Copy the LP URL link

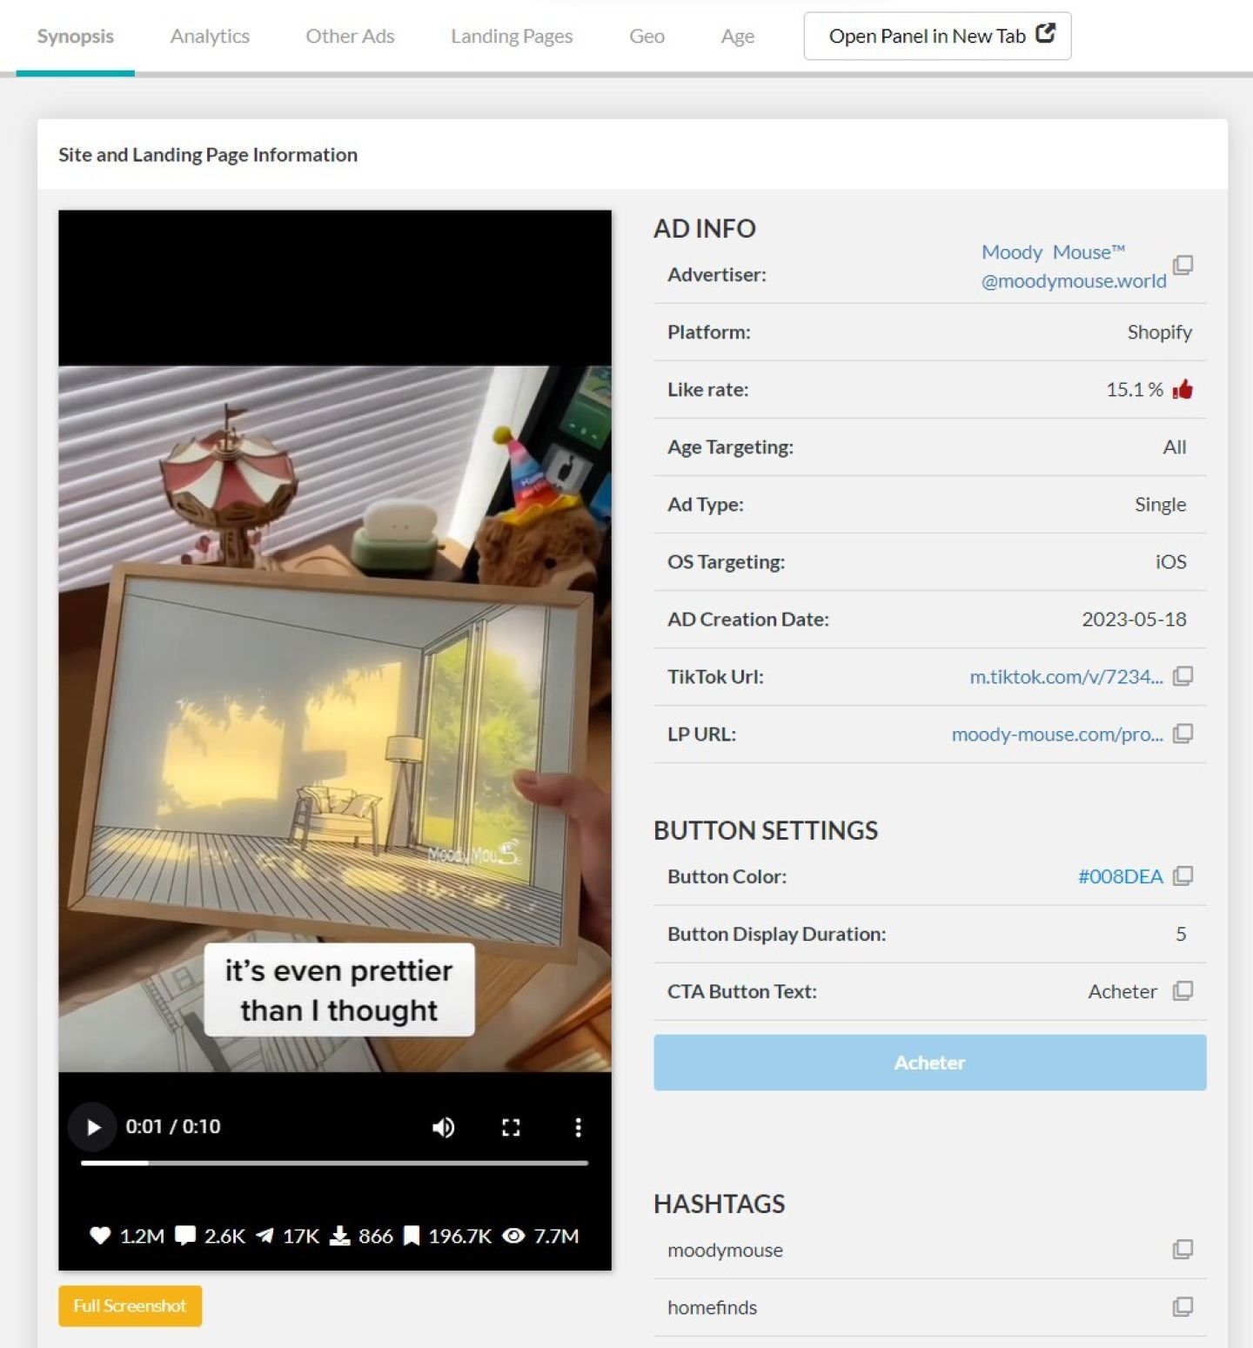(1183, 734)
